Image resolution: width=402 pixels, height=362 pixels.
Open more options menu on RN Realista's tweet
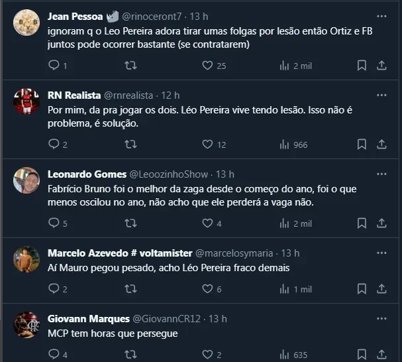click(x=381, y=95)
